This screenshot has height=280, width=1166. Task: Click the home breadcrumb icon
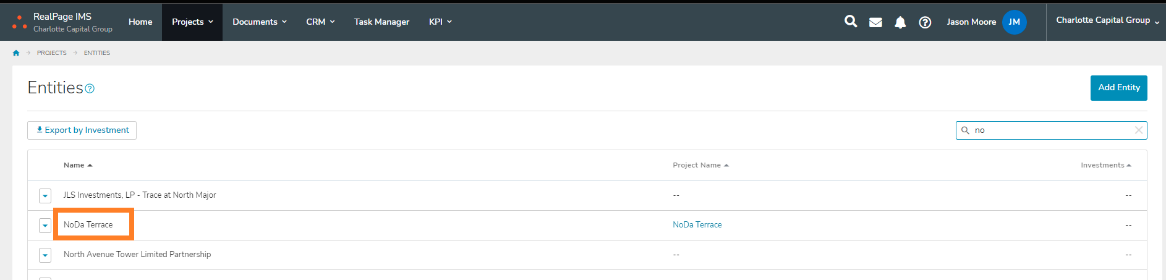16,53
